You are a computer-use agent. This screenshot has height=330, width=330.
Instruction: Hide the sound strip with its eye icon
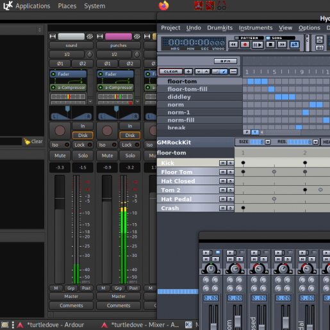coord(90,37)
